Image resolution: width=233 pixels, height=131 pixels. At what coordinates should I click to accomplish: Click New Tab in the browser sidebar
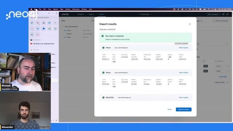(35, 50)
